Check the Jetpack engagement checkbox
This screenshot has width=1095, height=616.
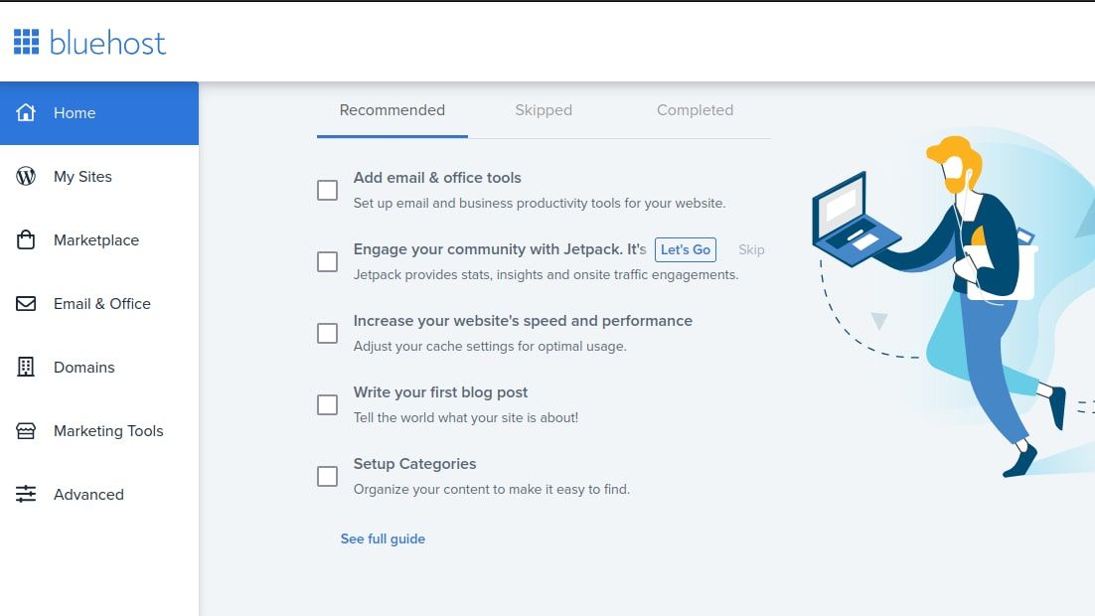pyautogui.click(x=327, y=261)
